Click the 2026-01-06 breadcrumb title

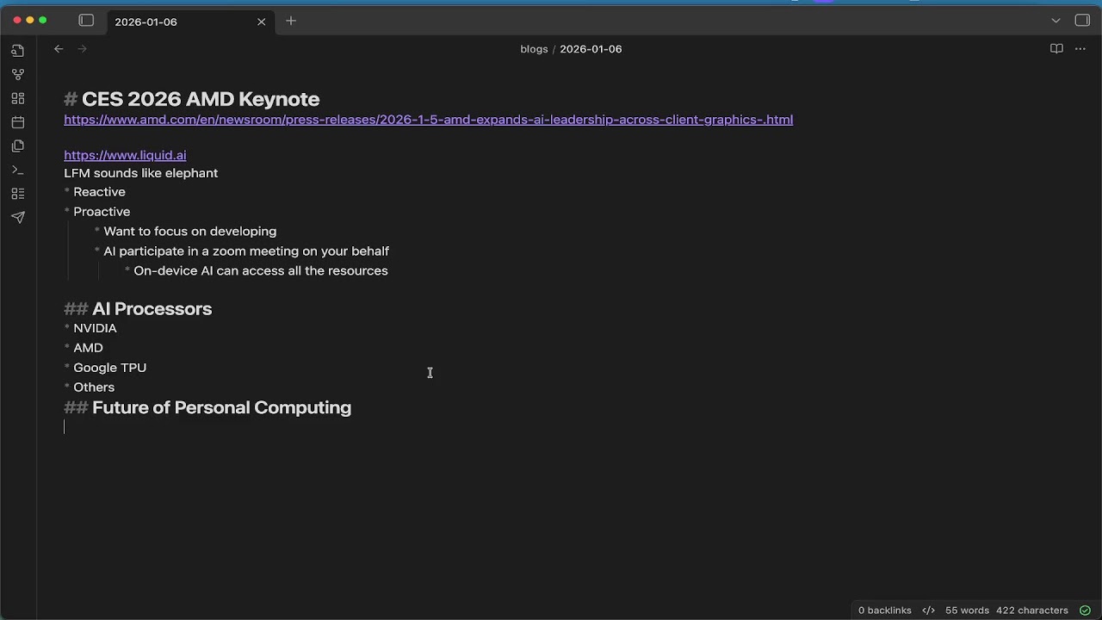pos(591,49)
